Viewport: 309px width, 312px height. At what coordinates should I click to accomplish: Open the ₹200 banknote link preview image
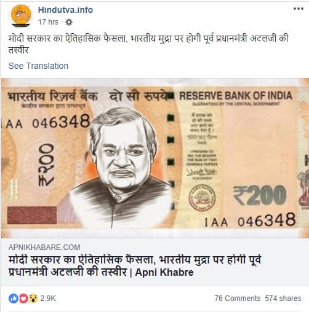[x=155, y=158]
